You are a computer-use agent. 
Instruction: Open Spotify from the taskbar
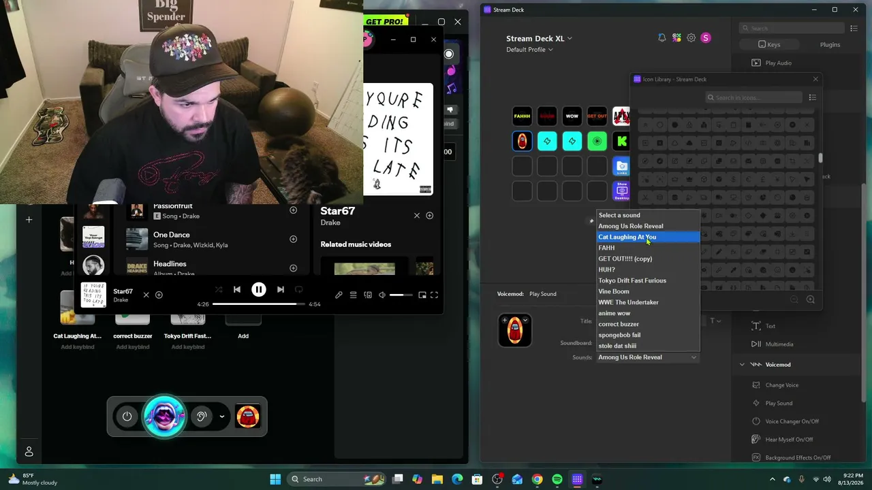557,479
